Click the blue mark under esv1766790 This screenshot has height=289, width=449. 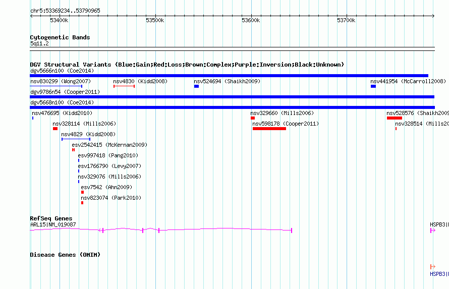click(x=79, y=171)
